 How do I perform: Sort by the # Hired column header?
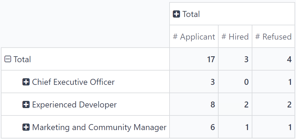(x=235, y=37)
